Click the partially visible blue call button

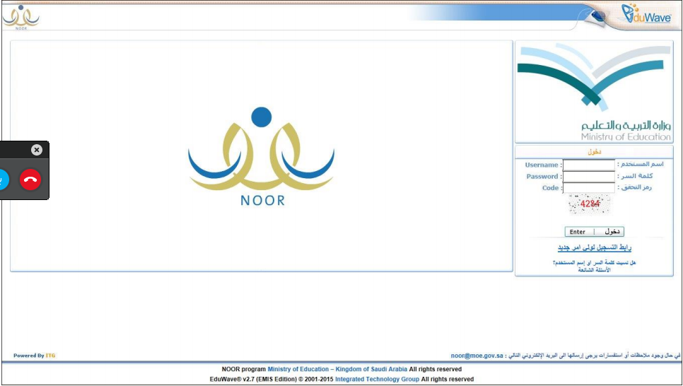[x=3, y=180]
